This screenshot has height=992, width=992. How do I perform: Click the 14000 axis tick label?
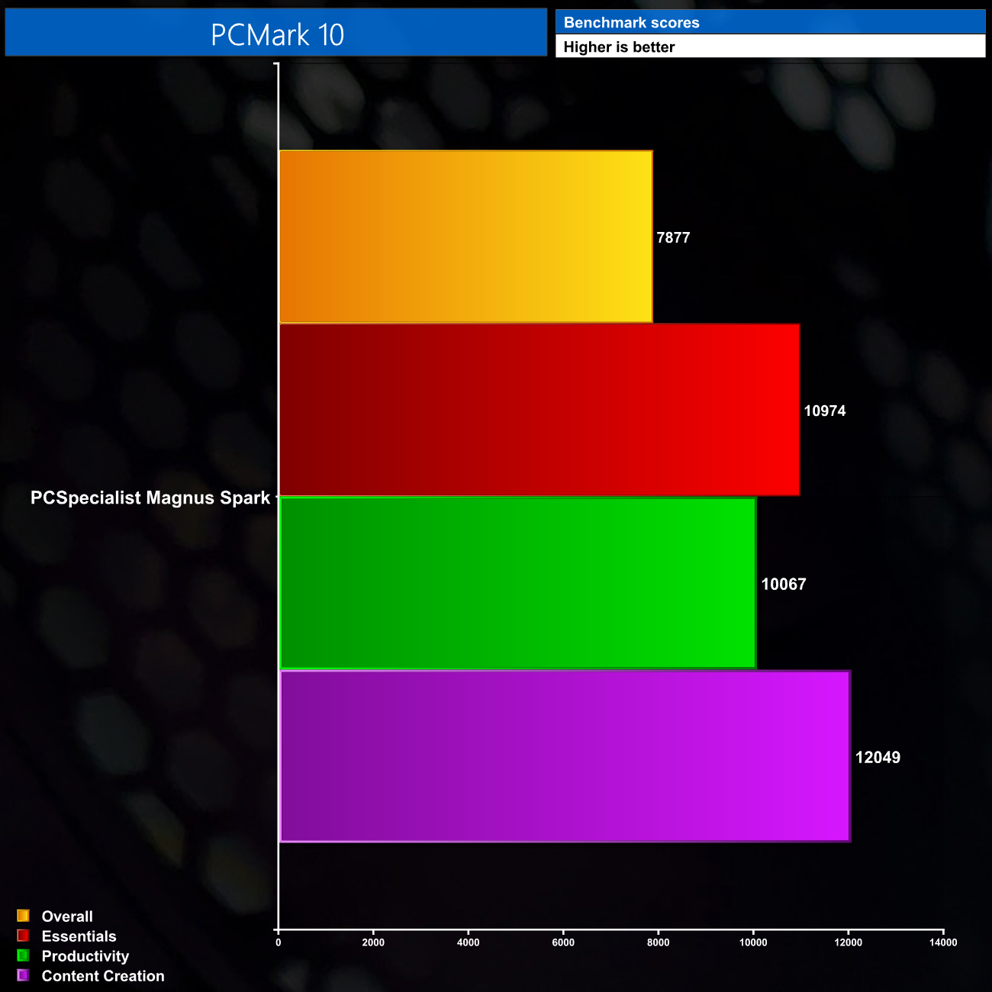pos(943,942)
